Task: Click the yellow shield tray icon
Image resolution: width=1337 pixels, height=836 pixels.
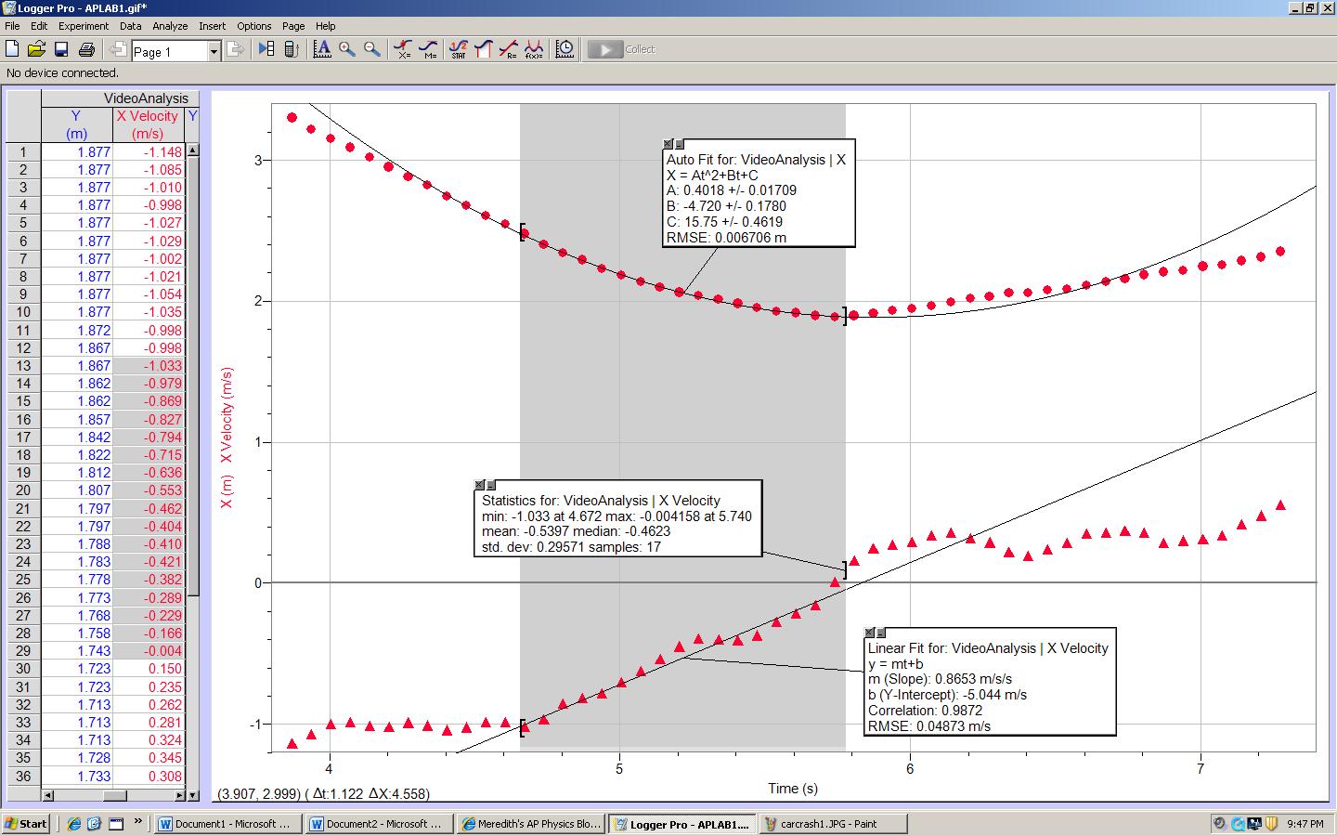Action: click(1272, 824)
